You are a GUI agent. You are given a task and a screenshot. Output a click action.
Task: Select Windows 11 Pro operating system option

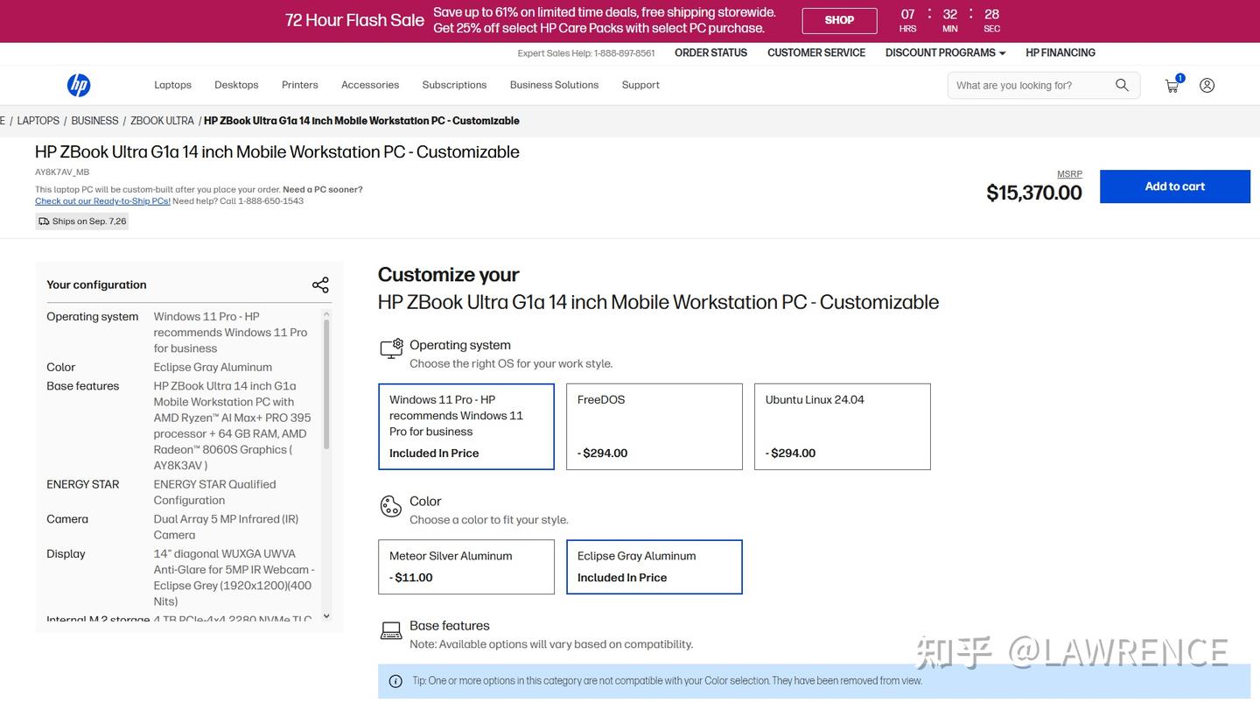point(466,426)
